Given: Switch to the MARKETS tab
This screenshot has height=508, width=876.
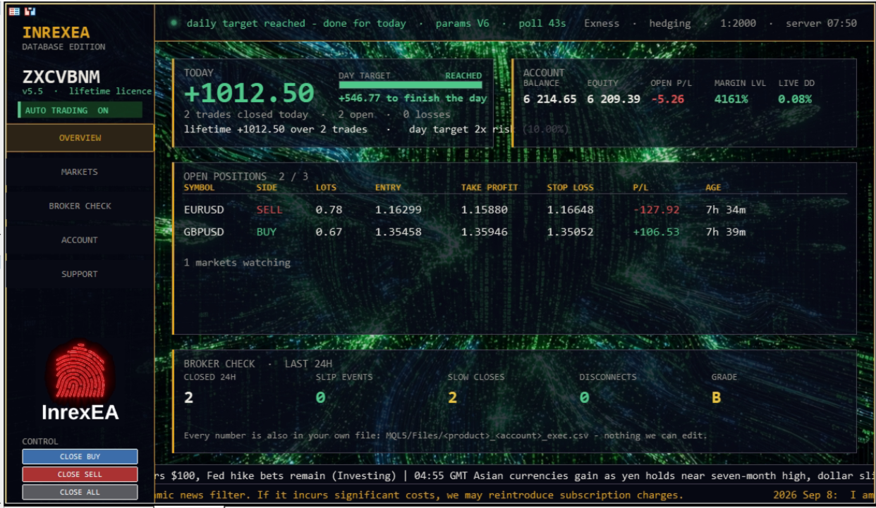Looking at the screenshot, I should [80, 172].
